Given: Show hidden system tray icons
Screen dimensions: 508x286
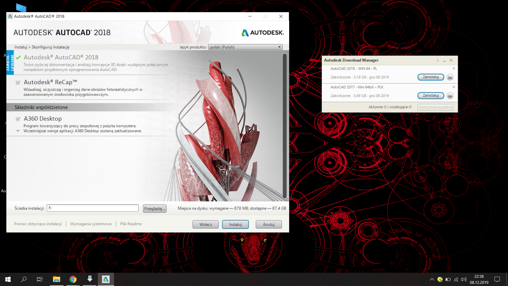Looking at the screenshot, I should point(432,279).
